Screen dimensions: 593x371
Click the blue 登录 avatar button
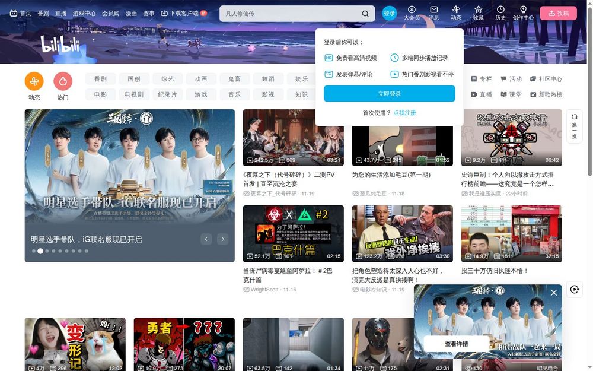(x=389, y=13)
